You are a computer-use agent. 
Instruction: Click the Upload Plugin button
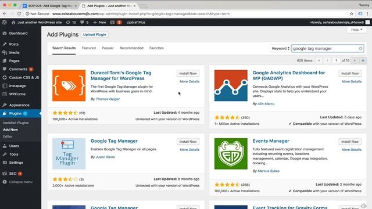[94, 35]
